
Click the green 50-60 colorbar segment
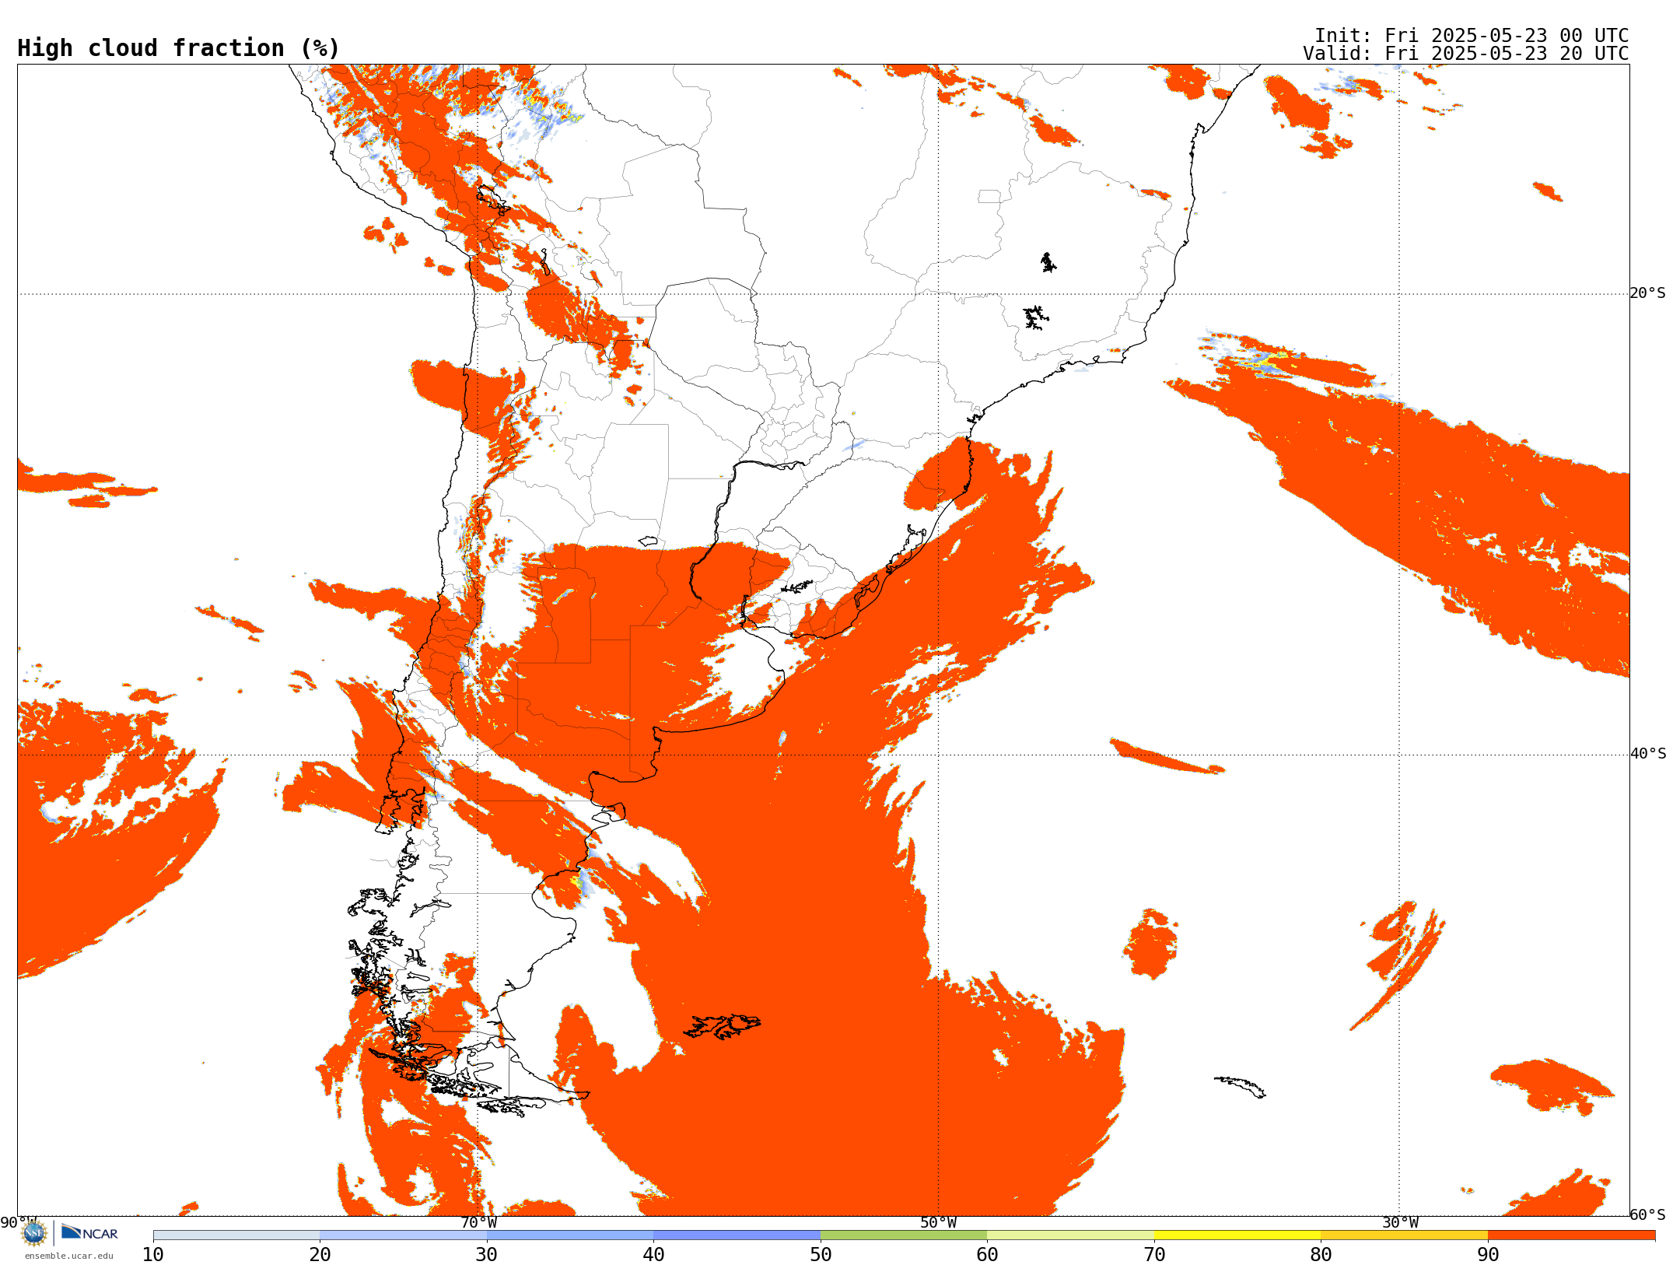click(x=904, y=1235)
